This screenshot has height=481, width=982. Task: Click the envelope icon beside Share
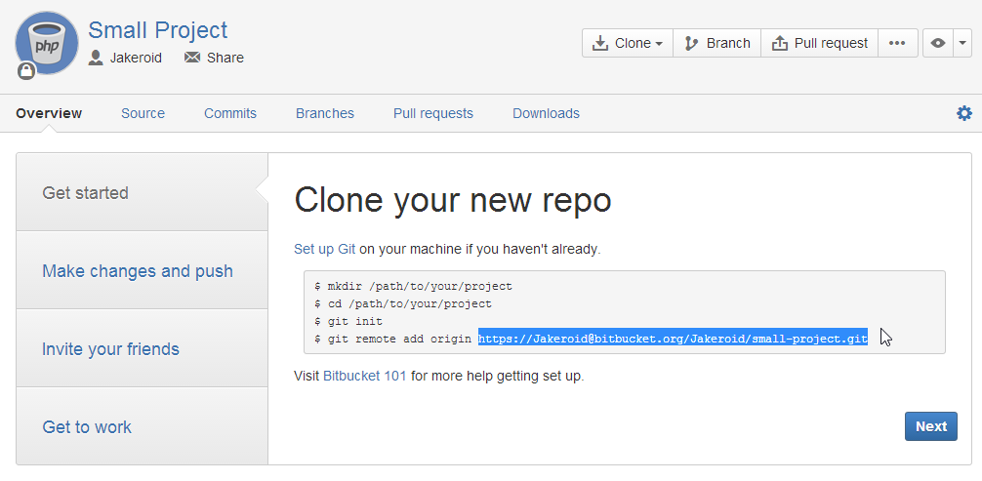pos(192,58)
